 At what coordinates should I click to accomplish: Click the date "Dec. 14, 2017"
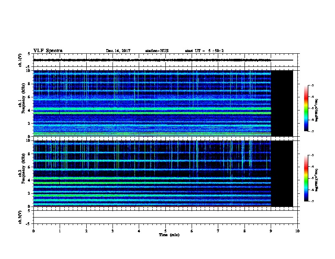coord(118,51)
